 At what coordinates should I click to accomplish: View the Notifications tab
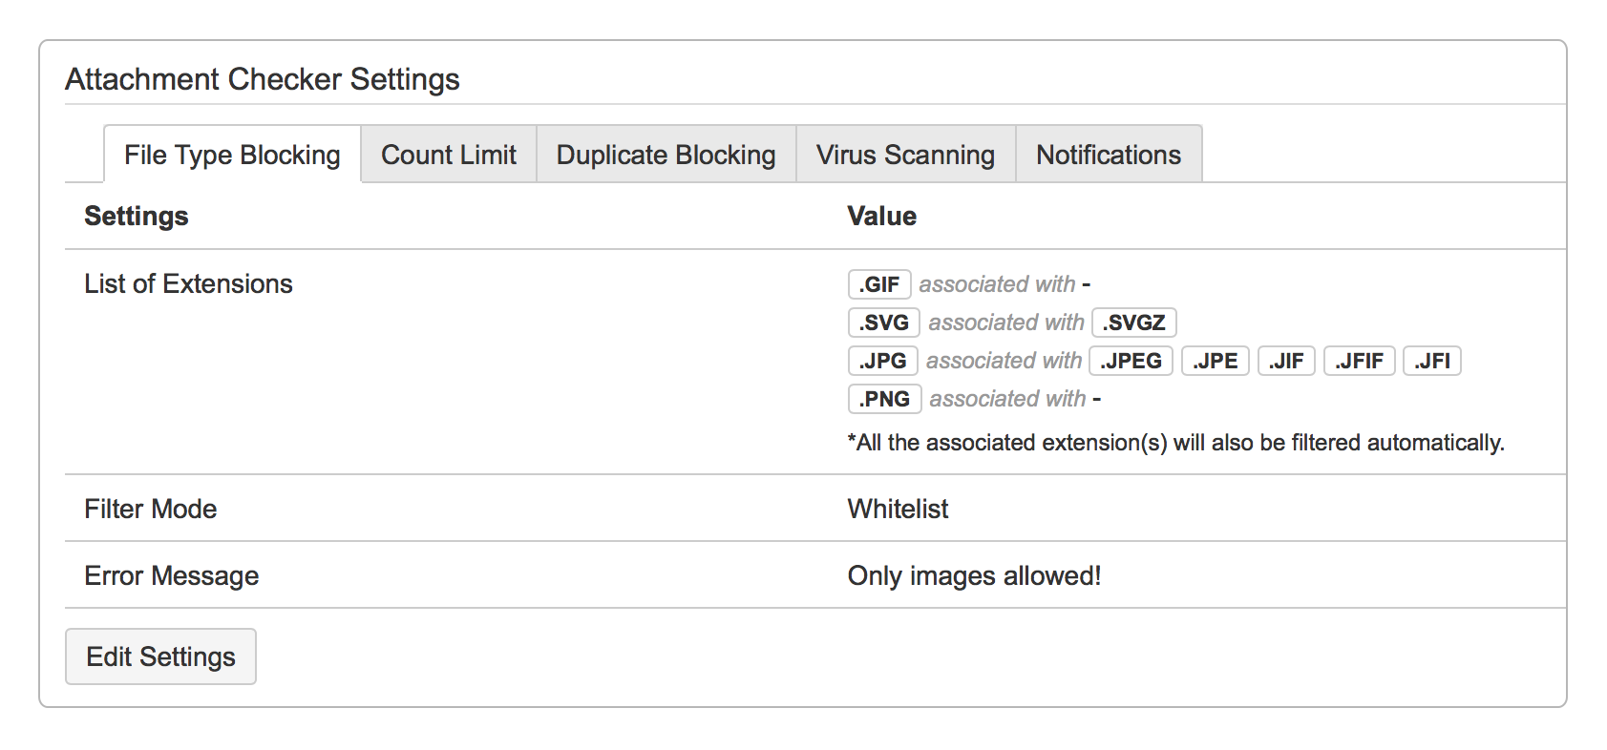1108,154
